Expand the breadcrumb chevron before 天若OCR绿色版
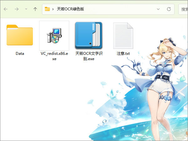Viewport: 188px width, 141px height. pyautogui.click(x=53, y=9)
